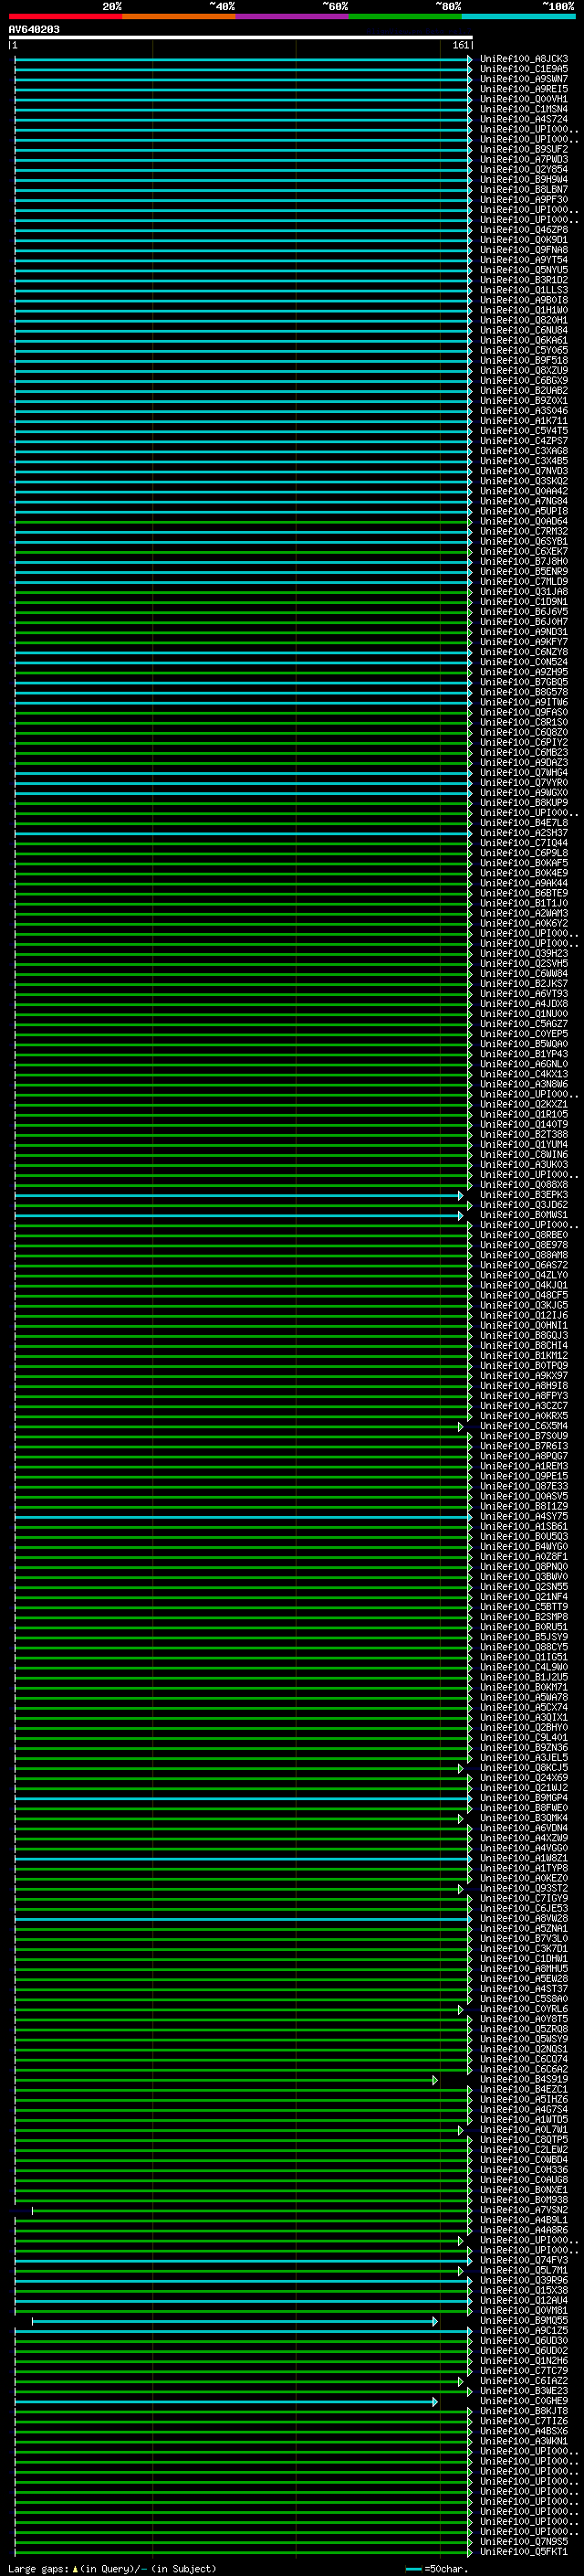Select UniRef100_Q87E33 in the hit list
This screenshot has height=2576, width=584.
click(524, 1487)
